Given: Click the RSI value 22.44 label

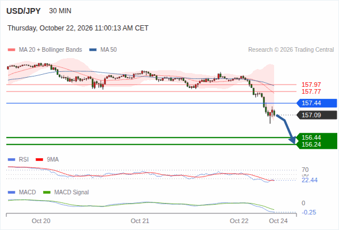Looking at the screenshot, I should click(310, 180).
